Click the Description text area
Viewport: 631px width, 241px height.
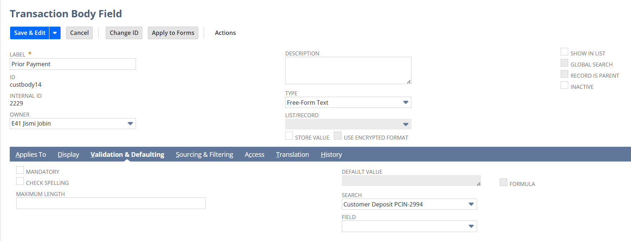pos(348,71)
